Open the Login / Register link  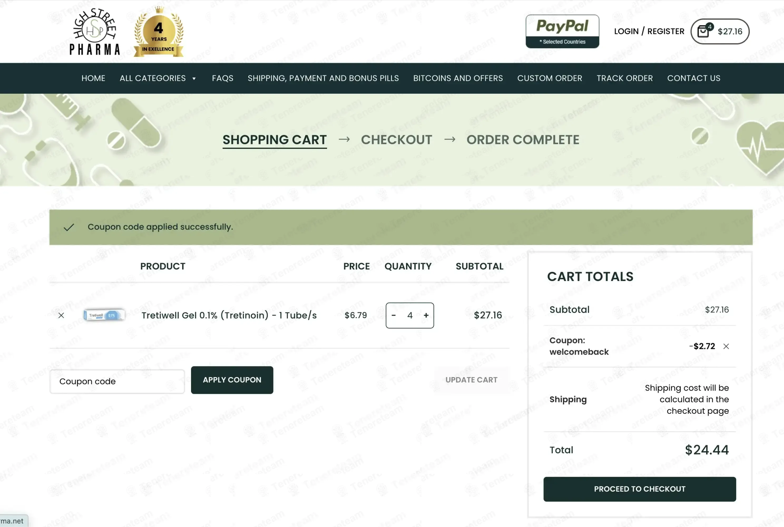[649, 31]
